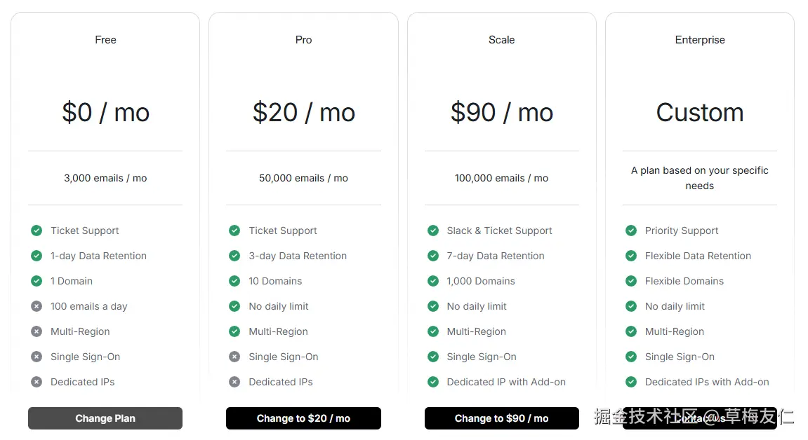808x440 pixels.
Task: Click the Pro plan title
Action: point(303,40)
